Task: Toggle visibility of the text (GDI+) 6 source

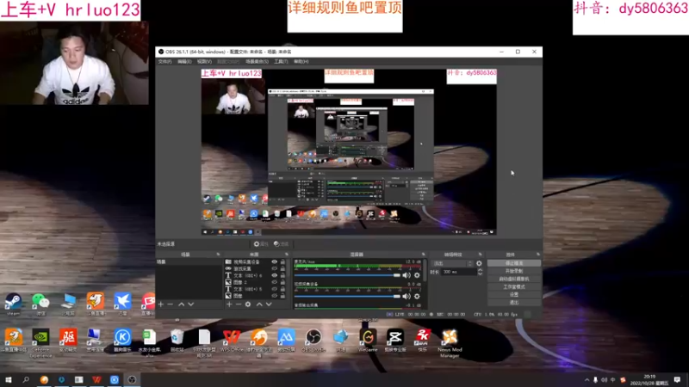Action: point(274,275)
